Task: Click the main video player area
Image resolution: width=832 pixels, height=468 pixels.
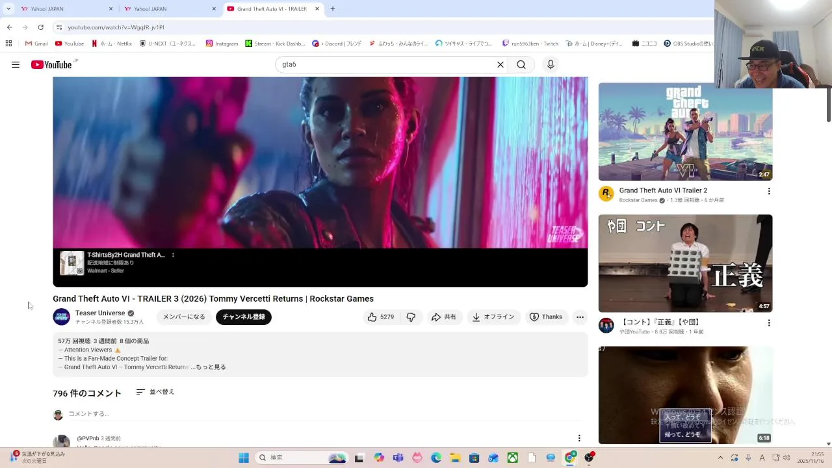Action: click(320, 162)
